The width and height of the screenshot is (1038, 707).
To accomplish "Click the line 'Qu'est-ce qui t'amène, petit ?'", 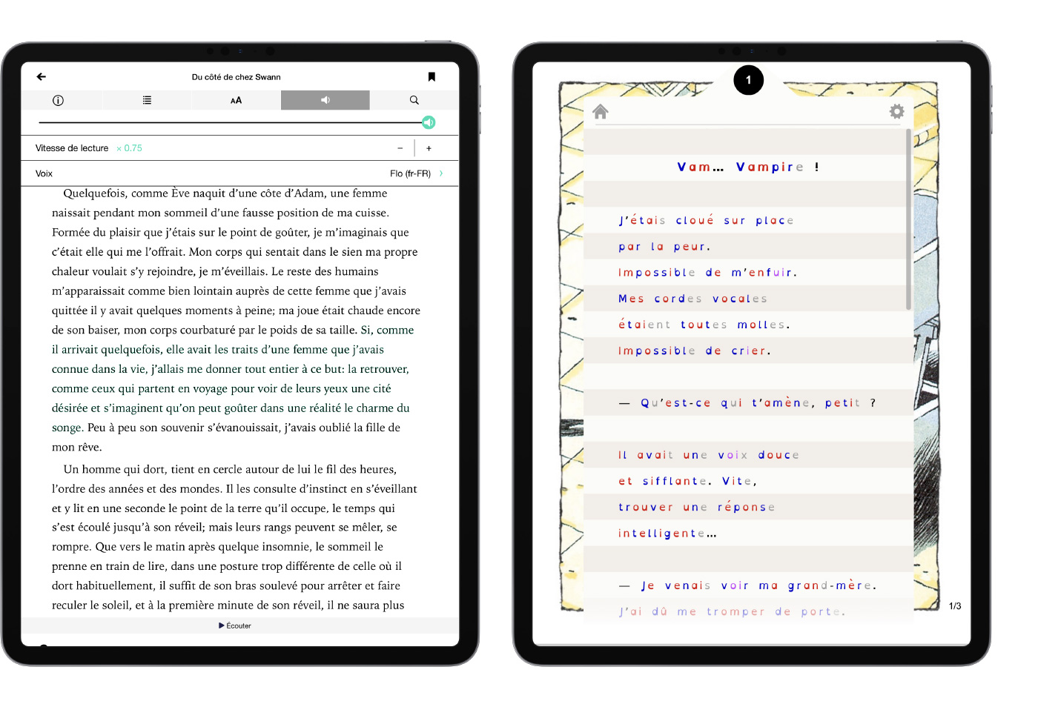I will pyautogui.click(x=747, y=403).
